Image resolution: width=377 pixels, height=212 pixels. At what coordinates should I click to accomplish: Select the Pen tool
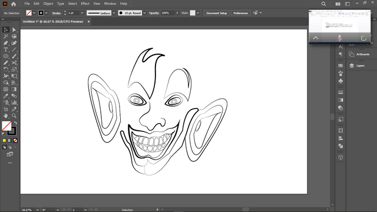(x=6, y=43)
